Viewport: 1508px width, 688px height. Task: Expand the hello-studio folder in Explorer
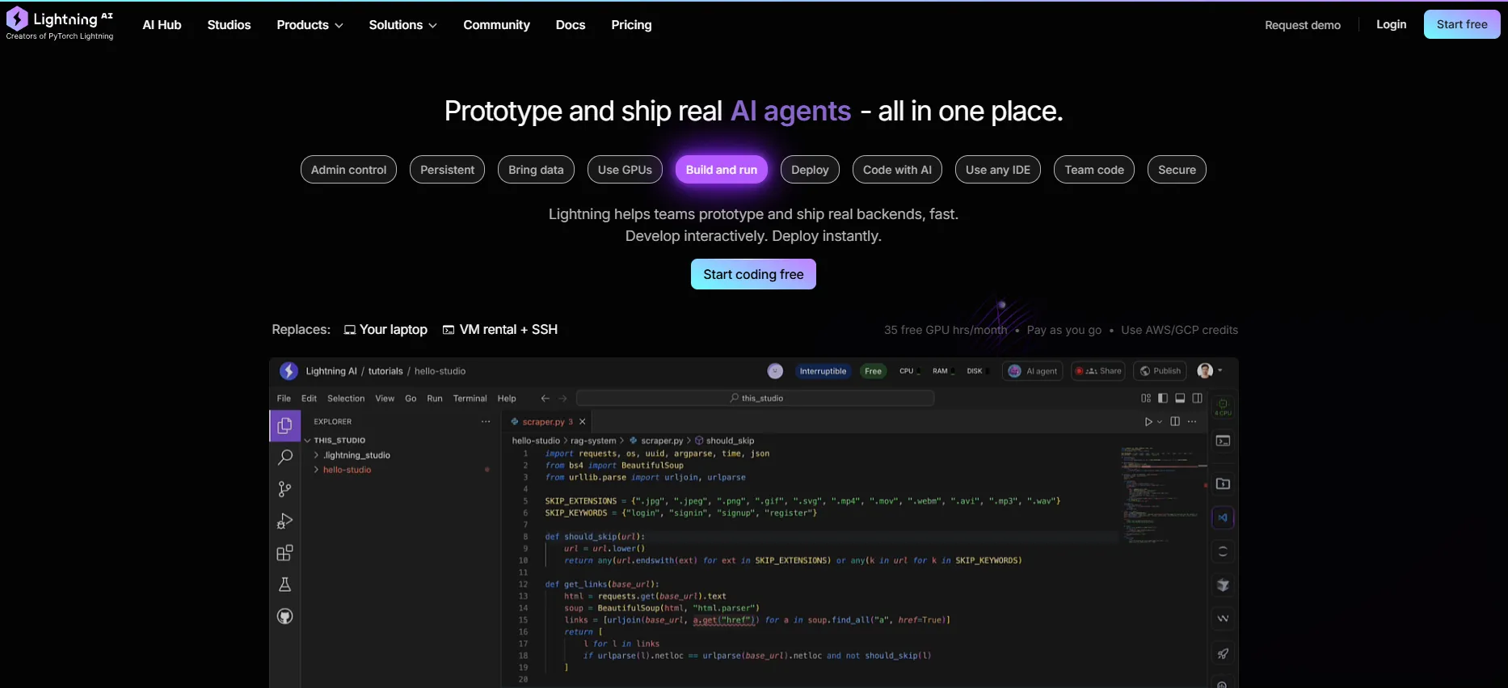(347, 470)
